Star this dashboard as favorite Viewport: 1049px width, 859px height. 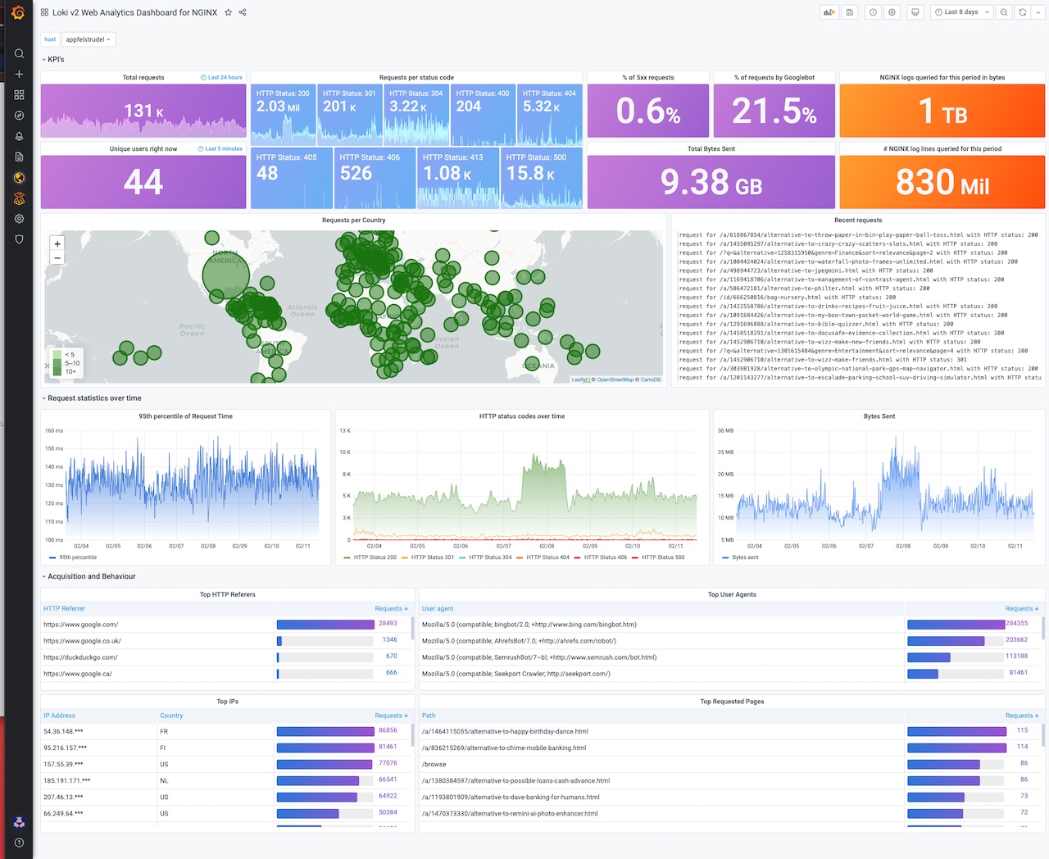(229, 12)
